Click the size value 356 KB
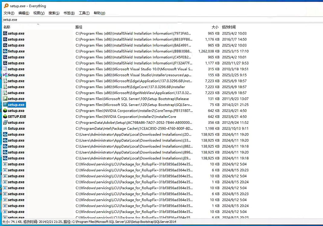323x226 pixels. click(x=214, y=123)
